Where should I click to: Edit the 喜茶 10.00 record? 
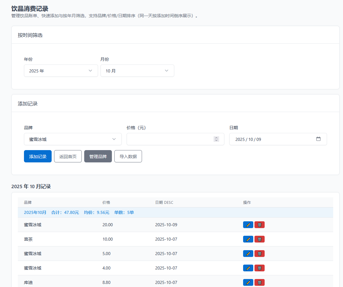(x=248, y=239)
